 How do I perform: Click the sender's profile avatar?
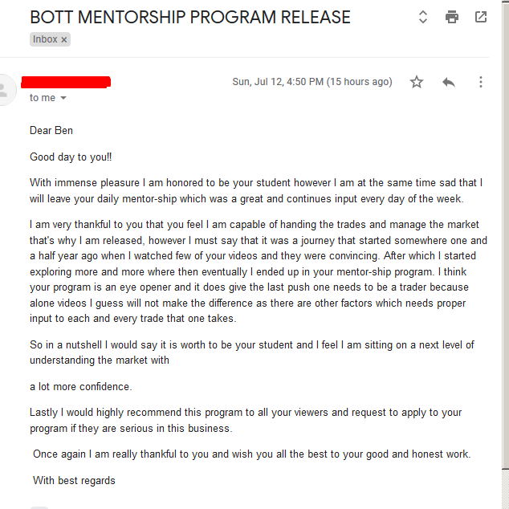[x=6, y=89]
